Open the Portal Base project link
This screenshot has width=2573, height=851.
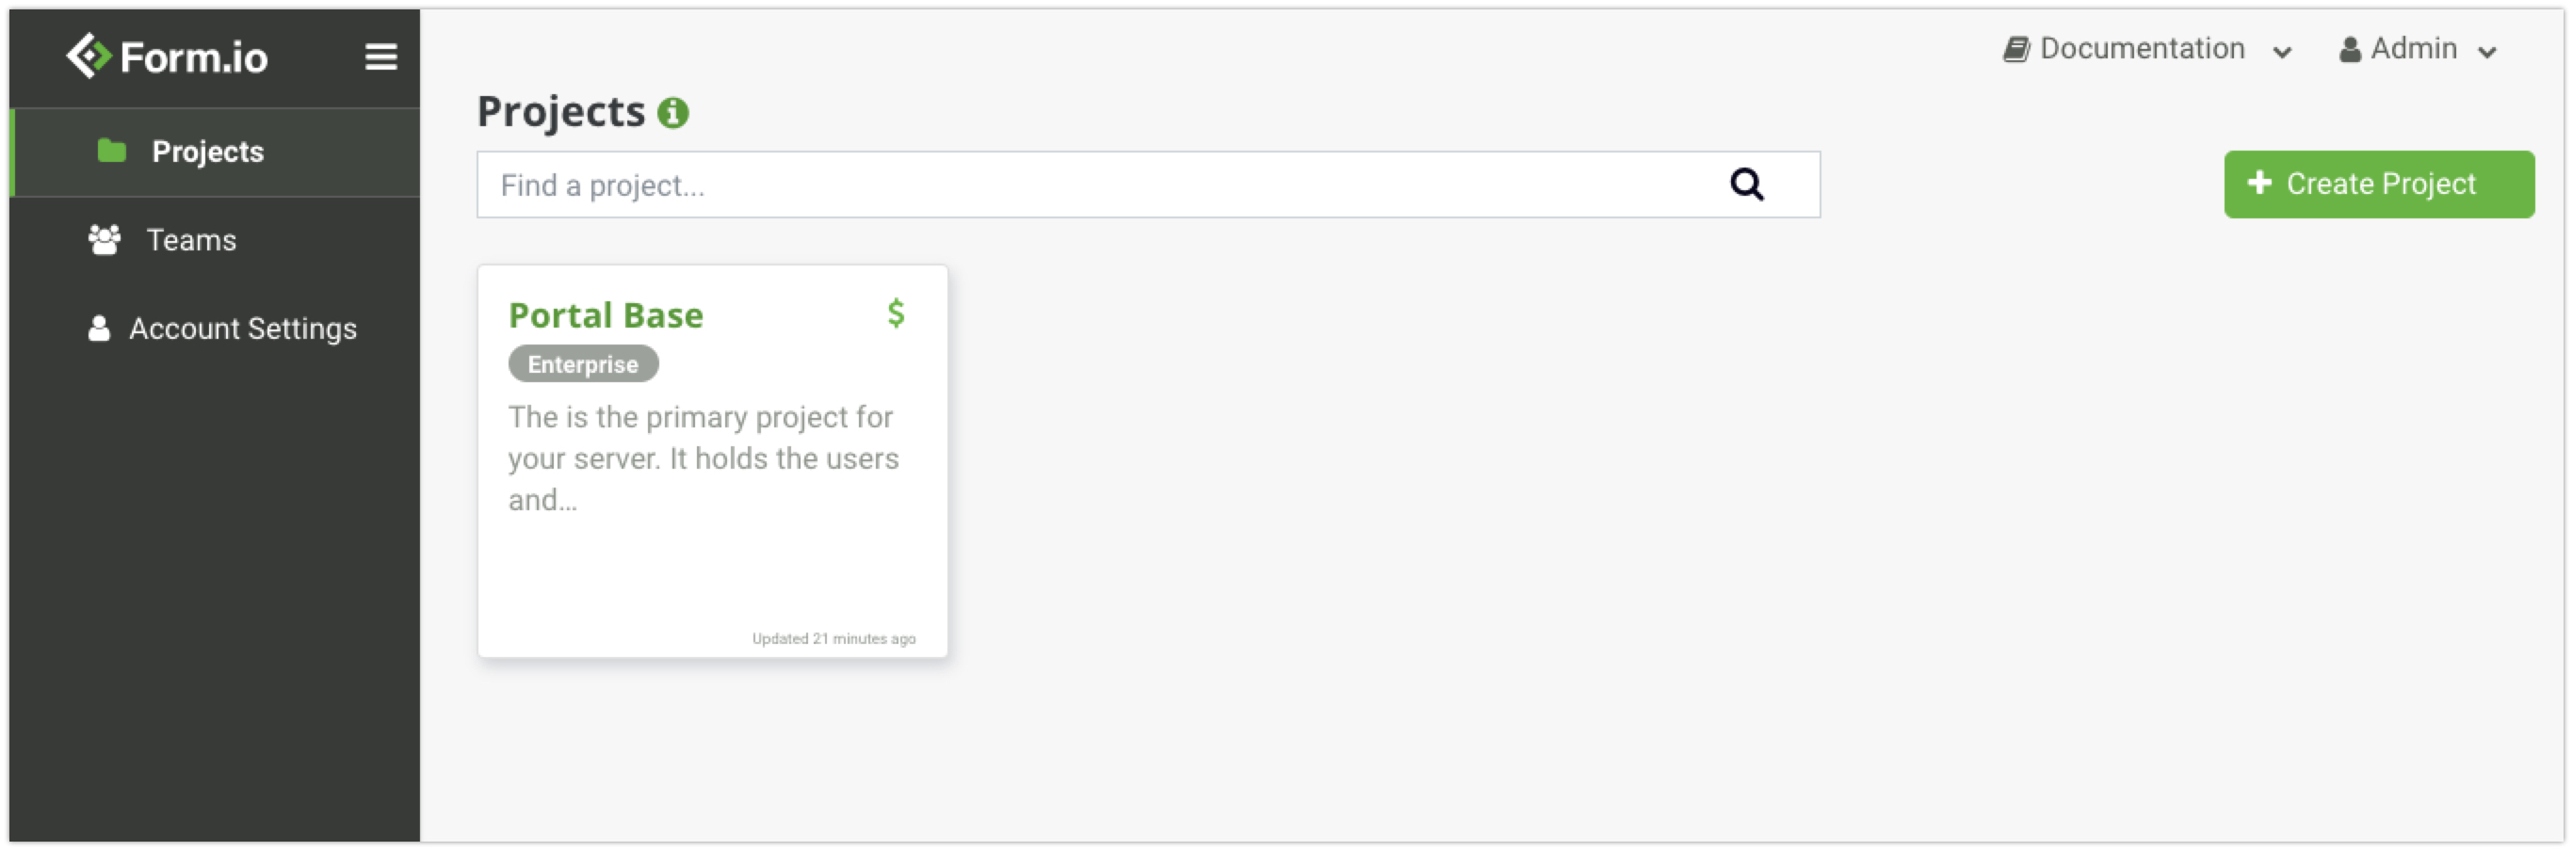pyautogui.click(x=606, y=315)
